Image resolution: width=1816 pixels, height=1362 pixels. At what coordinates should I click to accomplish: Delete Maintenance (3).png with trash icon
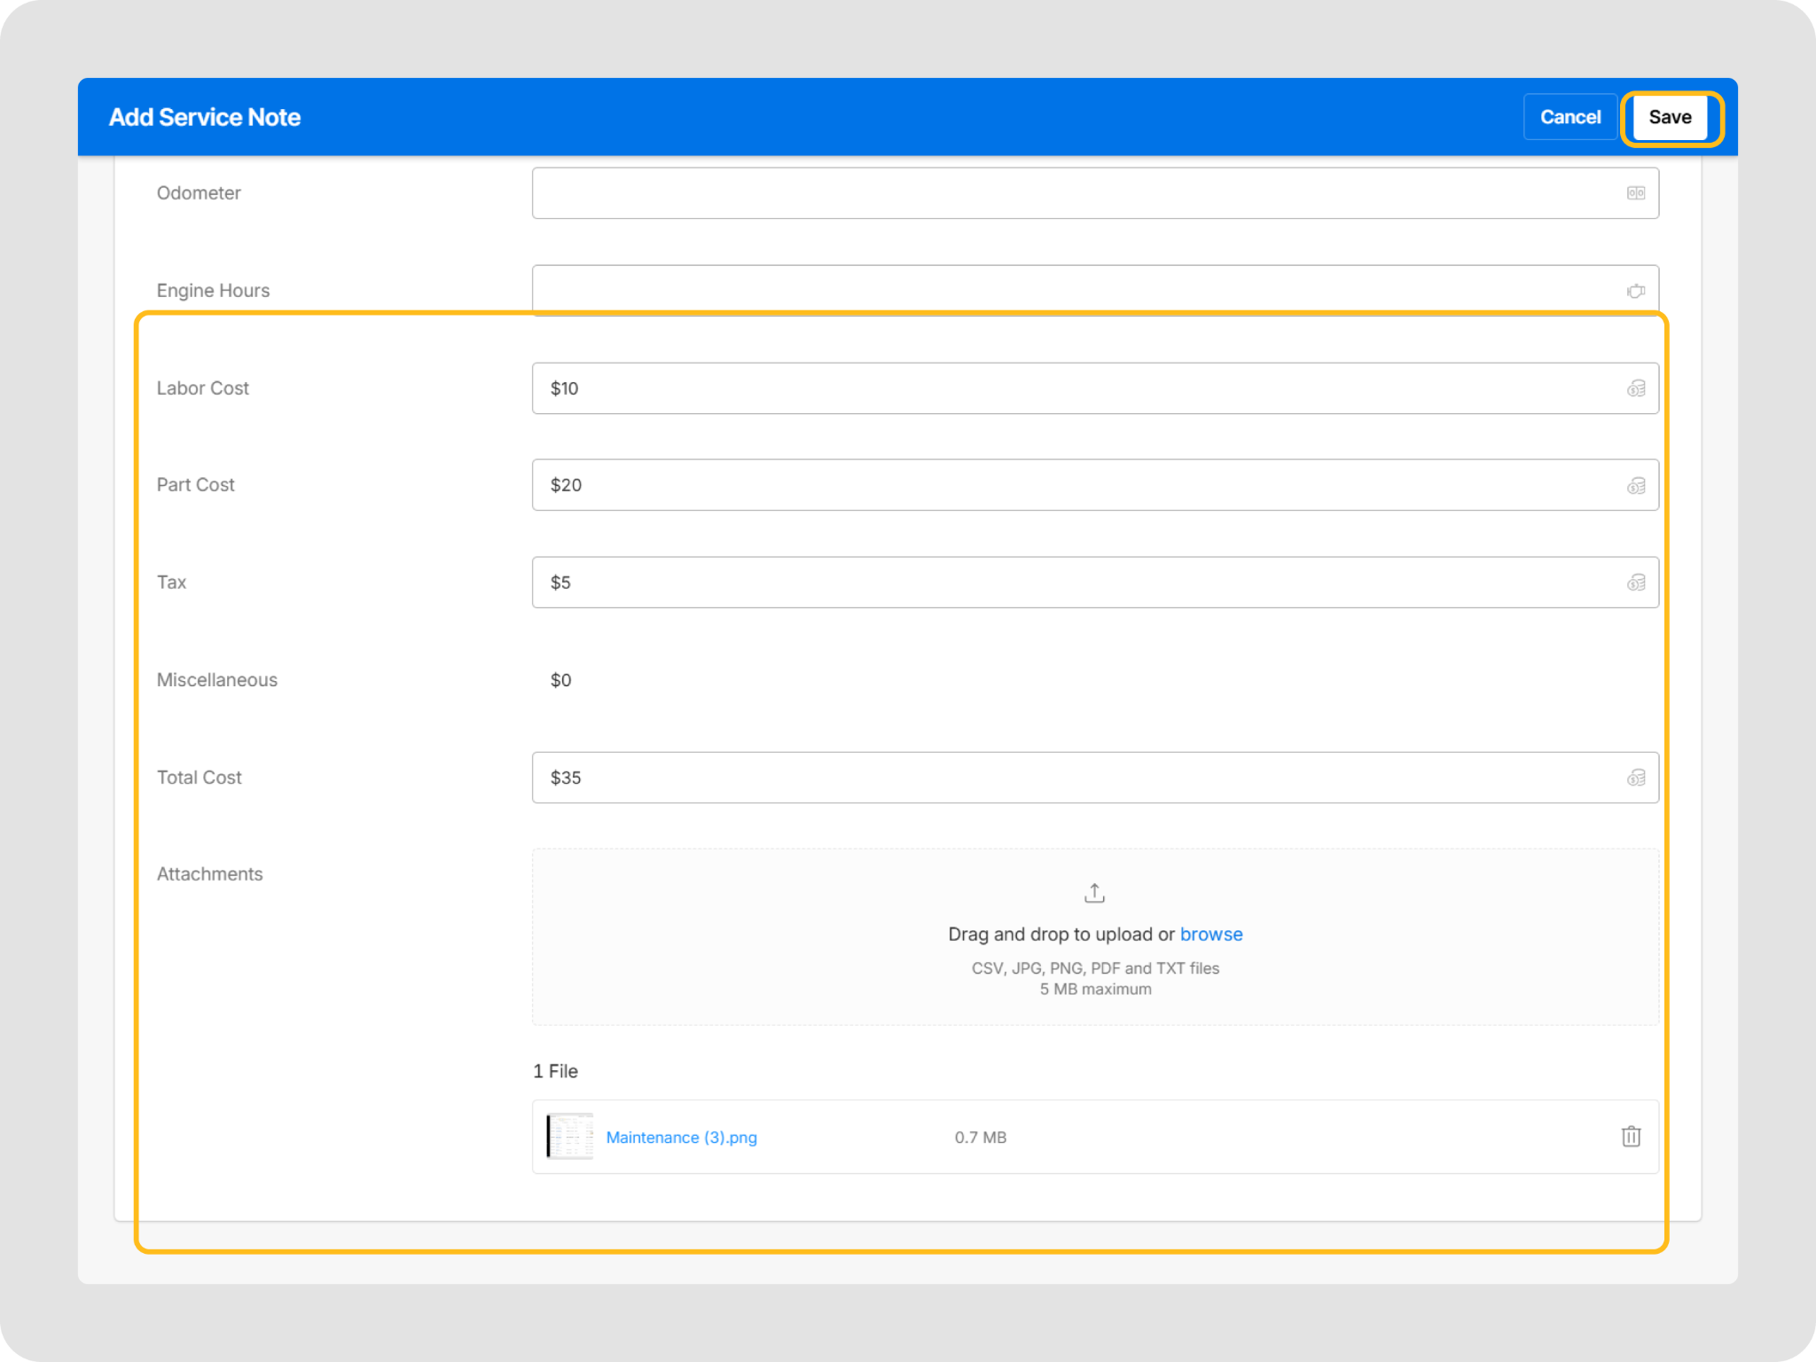point(1631,1137)
